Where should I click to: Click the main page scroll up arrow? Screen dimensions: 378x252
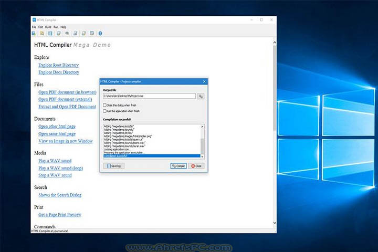[275, 43]
